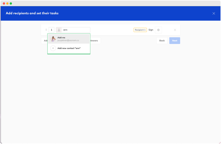
Task: Click the drag handle for recipient row
Action: pos(46,30)
